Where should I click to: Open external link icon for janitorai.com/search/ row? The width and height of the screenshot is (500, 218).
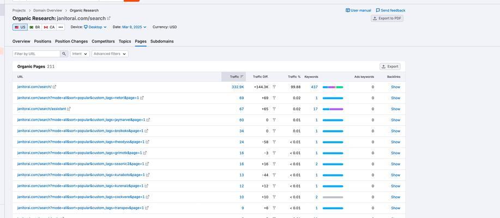point(55,87)
